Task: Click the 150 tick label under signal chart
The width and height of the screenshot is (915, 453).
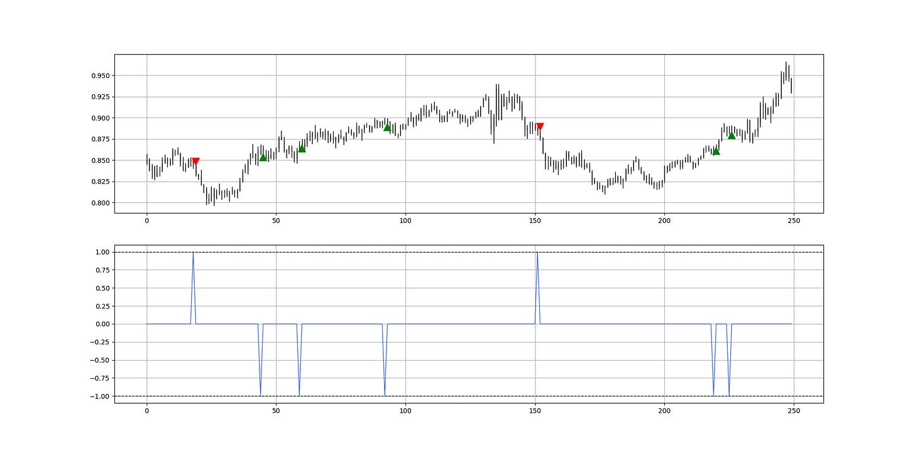Action: [x=535, y=411]
